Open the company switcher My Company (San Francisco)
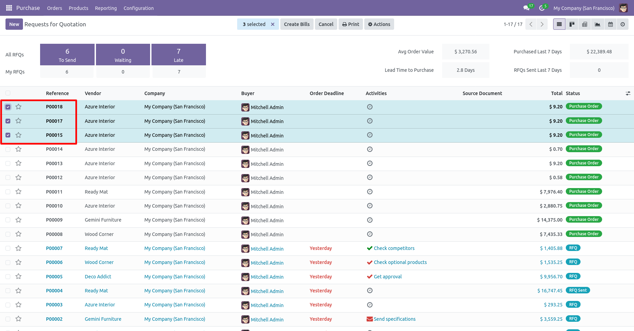The height and width of the screenshot is (331, 634). [x=584, y=8]
